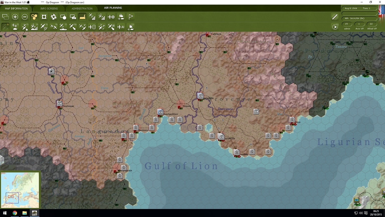
Task: Click the plane radar signal bars icon
Action: click(92, 17)
